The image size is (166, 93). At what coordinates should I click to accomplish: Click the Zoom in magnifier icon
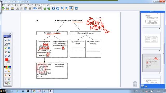pyautogui.click(x=63, y=8)
